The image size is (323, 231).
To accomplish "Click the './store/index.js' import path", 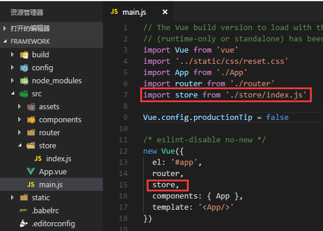I will 266,95.
